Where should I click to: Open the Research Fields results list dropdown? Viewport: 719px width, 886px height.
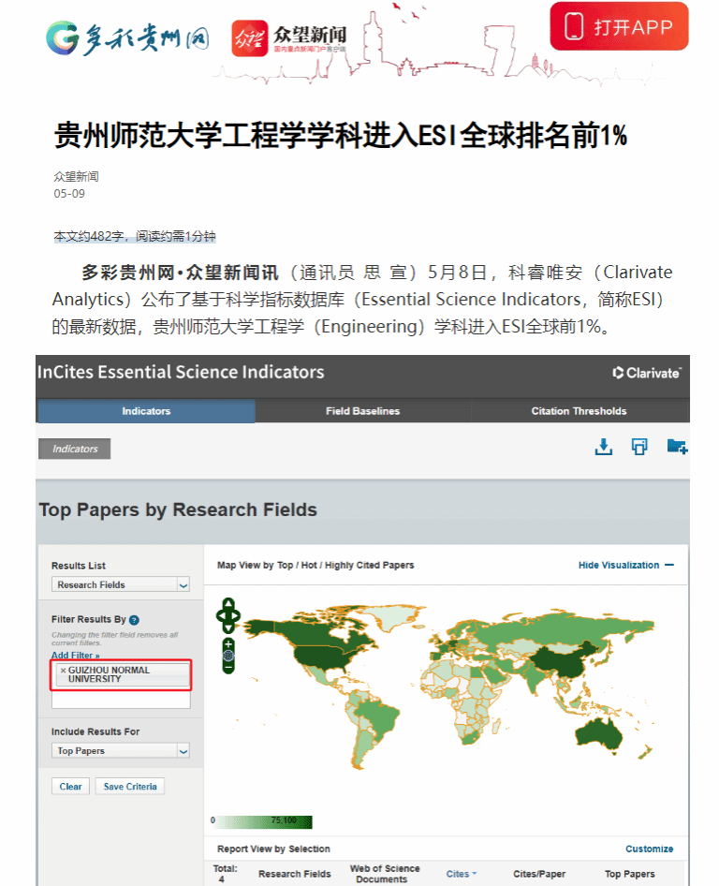point(121,584)
